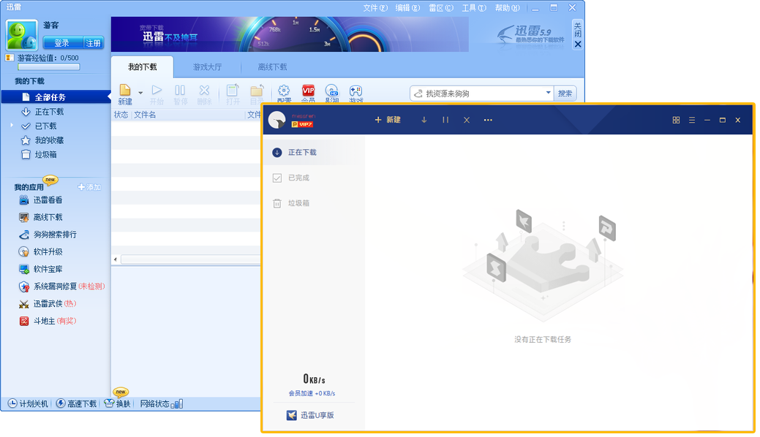This screenshot has width=760, height=437.
Task: Click the grid view icon in the new Xunlei header
Action: (x=676, y=120)
